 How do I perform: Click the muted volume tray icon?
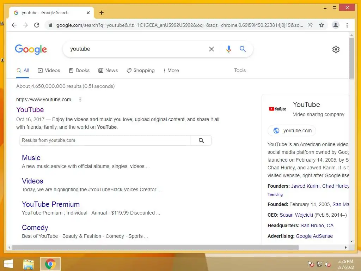[x=328, y=264]
